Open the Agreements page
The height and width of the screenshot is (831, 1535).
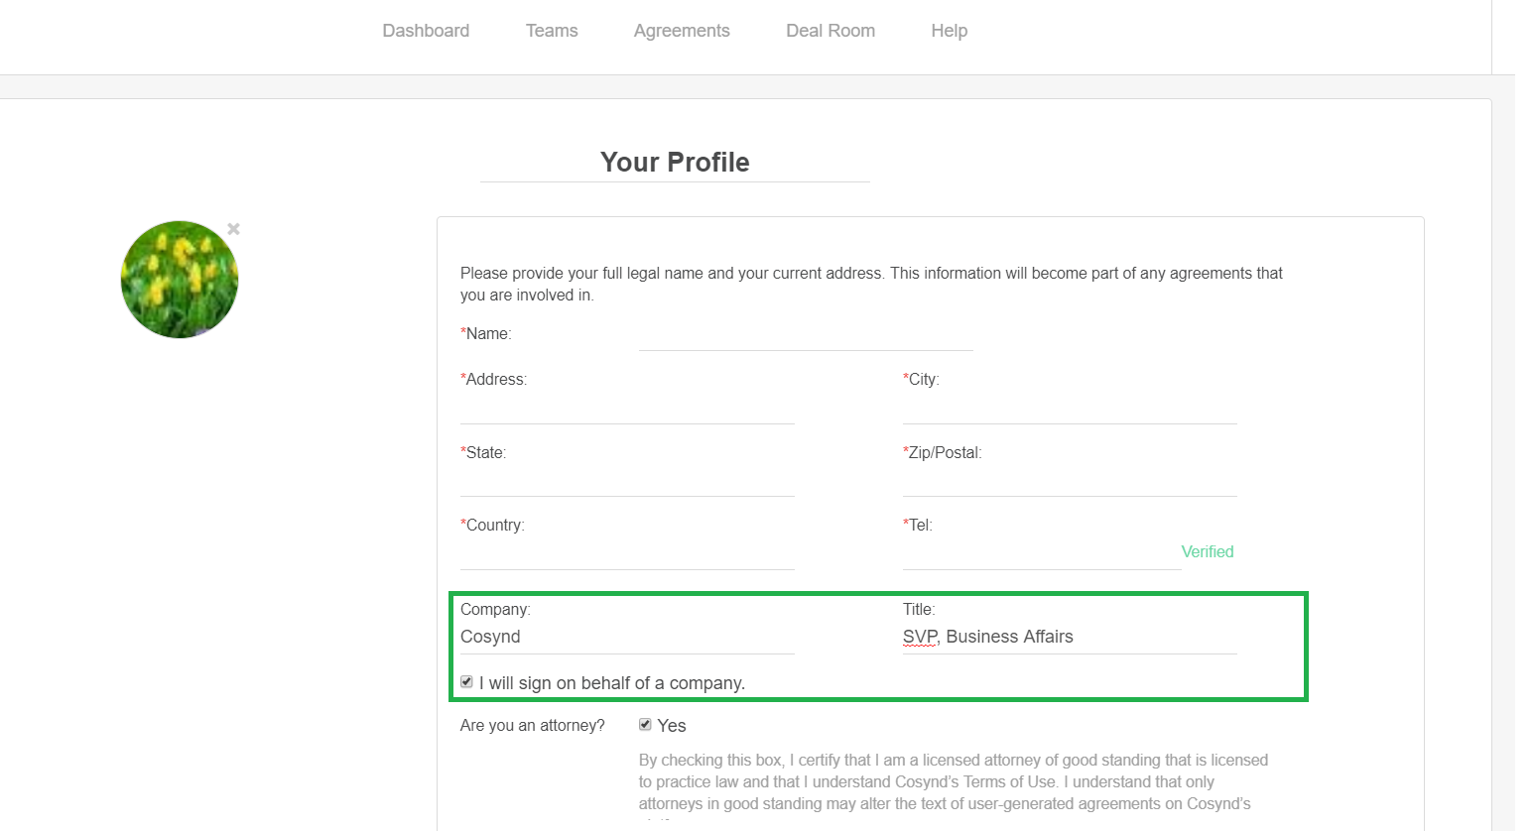click(x=682, y=31)
